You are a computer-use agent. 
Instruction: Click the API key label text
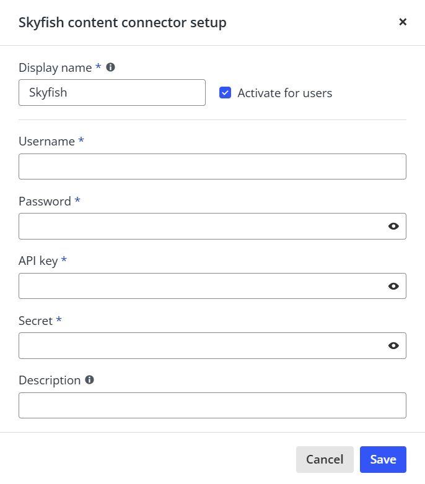(x=38, y=261)
